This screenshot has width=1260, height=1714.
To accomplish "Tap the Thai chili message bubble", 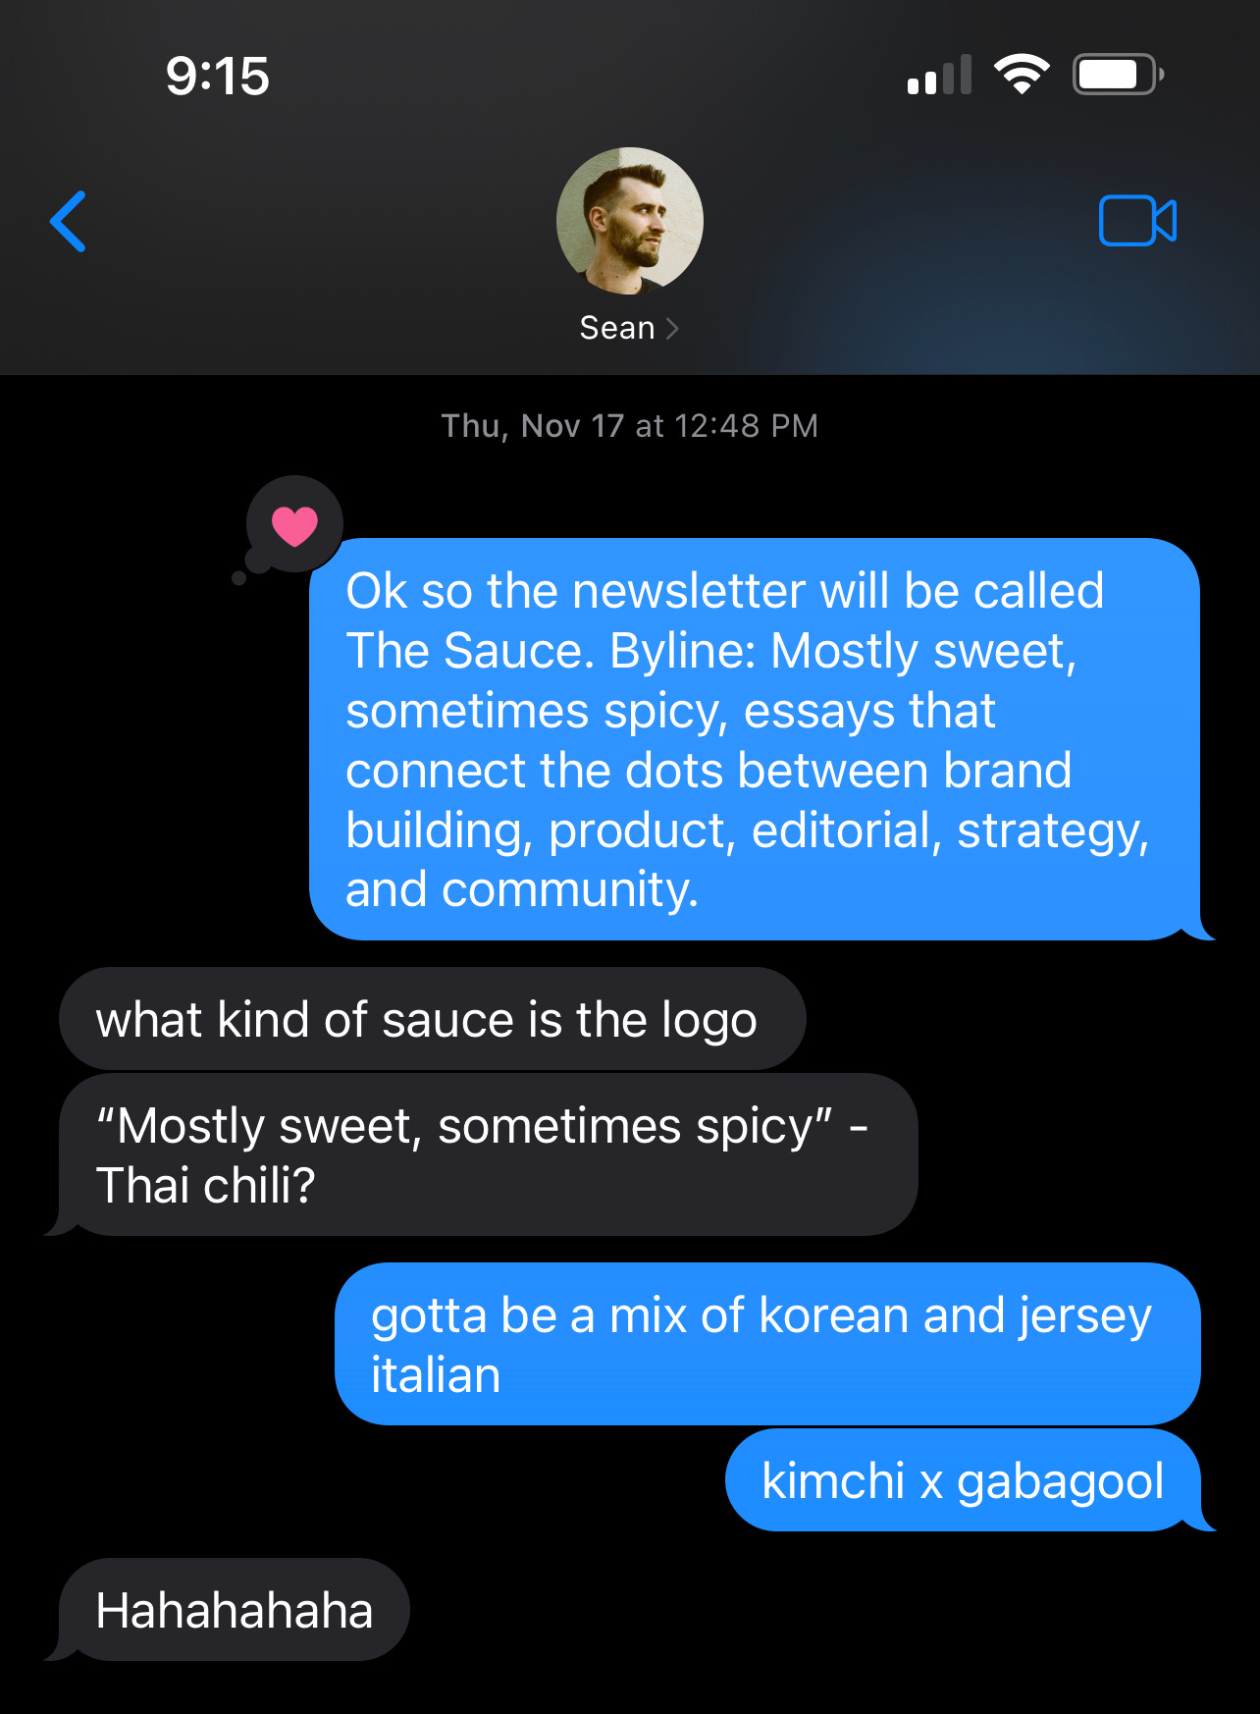I will click(x=488, y=1154).
